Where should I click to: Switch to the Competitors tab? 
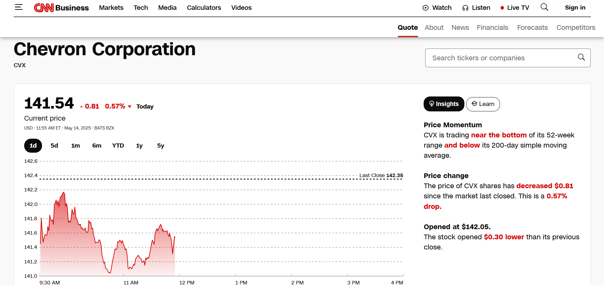pyautogui.click(x=576, y=28)
